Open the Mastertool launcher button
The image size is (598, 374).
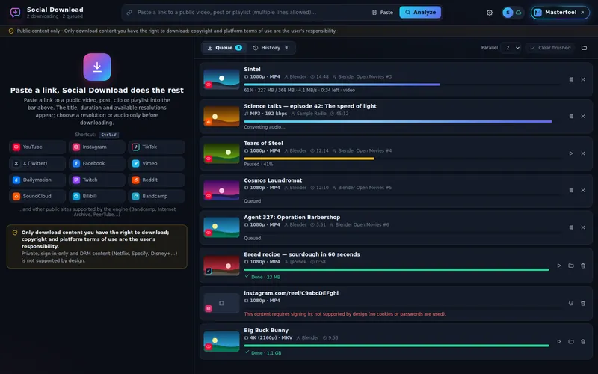(x=560, y=13)
